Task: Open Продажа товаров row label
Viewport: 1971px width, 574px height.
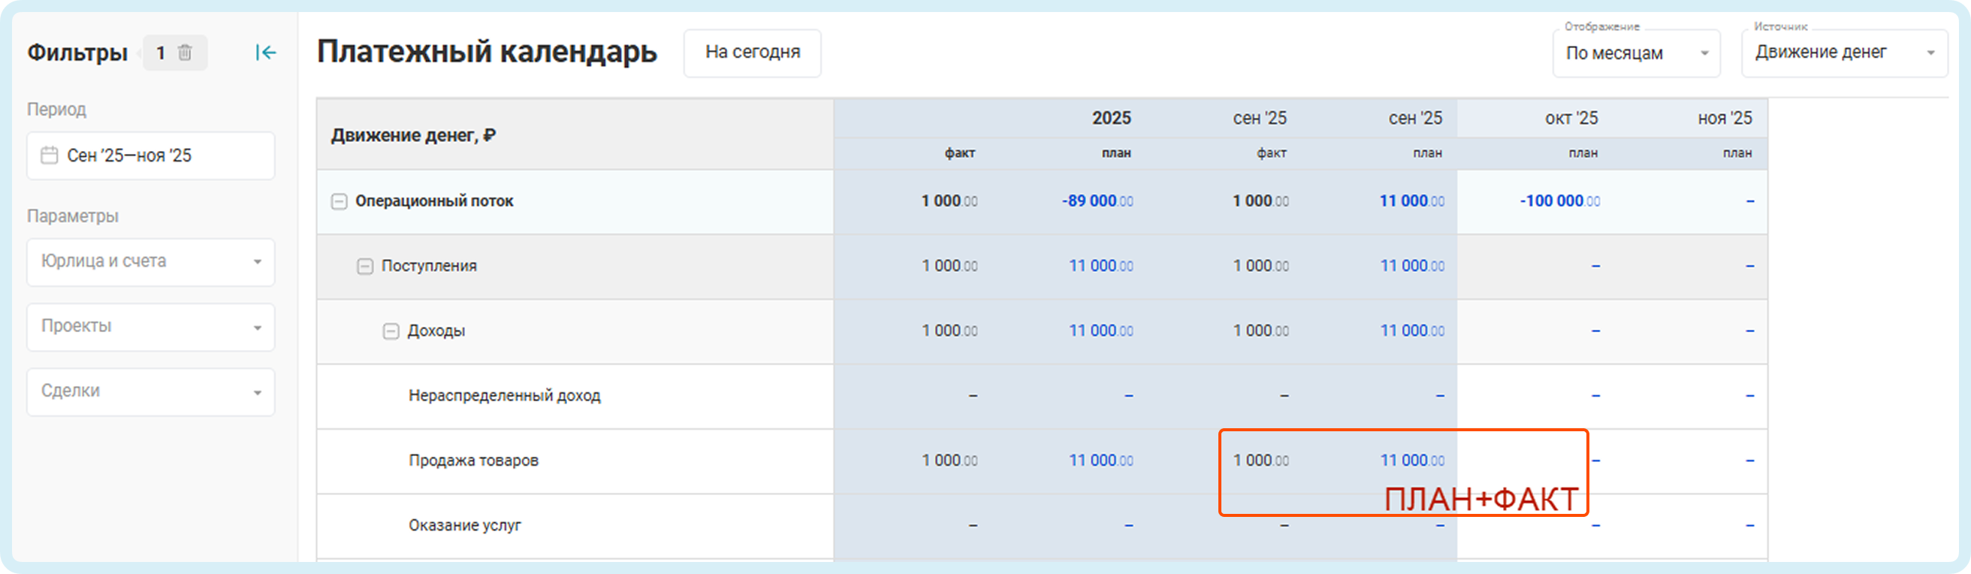Action: (474, 461)
